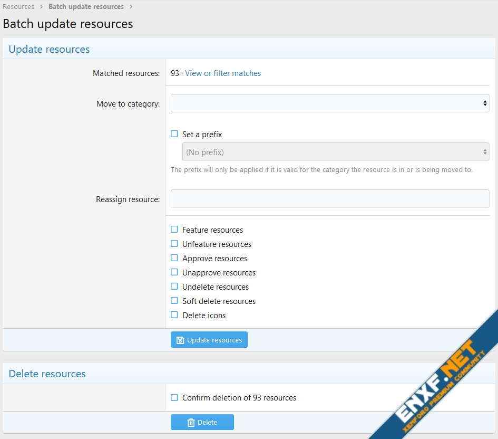The image size is (498, 439).
Task: Enable the Set a prefix checkbox
Action: (174, 134)
